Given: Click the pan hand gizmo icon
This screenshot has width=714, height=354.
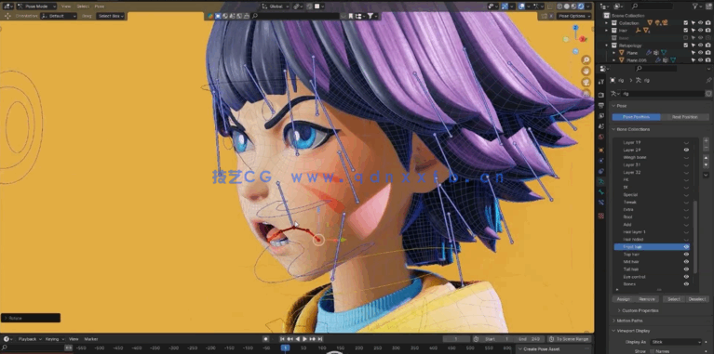Looking at the screenshot, I should (586, 72).
